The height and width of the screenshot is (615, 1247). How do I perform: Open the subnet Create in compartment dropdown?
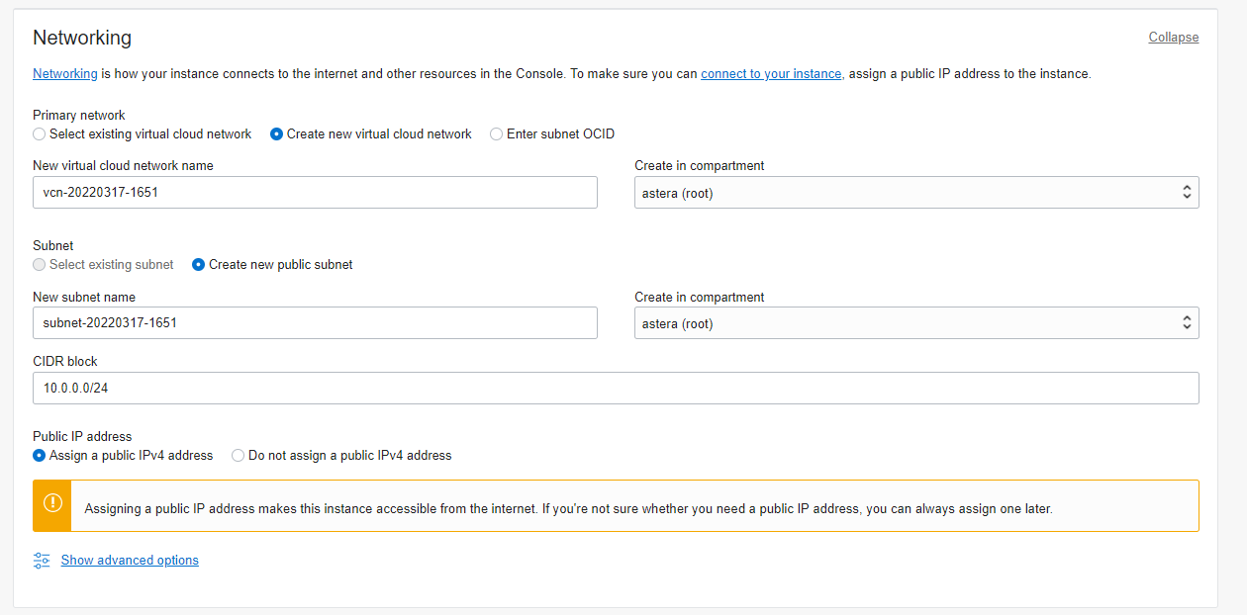point(915,323)
